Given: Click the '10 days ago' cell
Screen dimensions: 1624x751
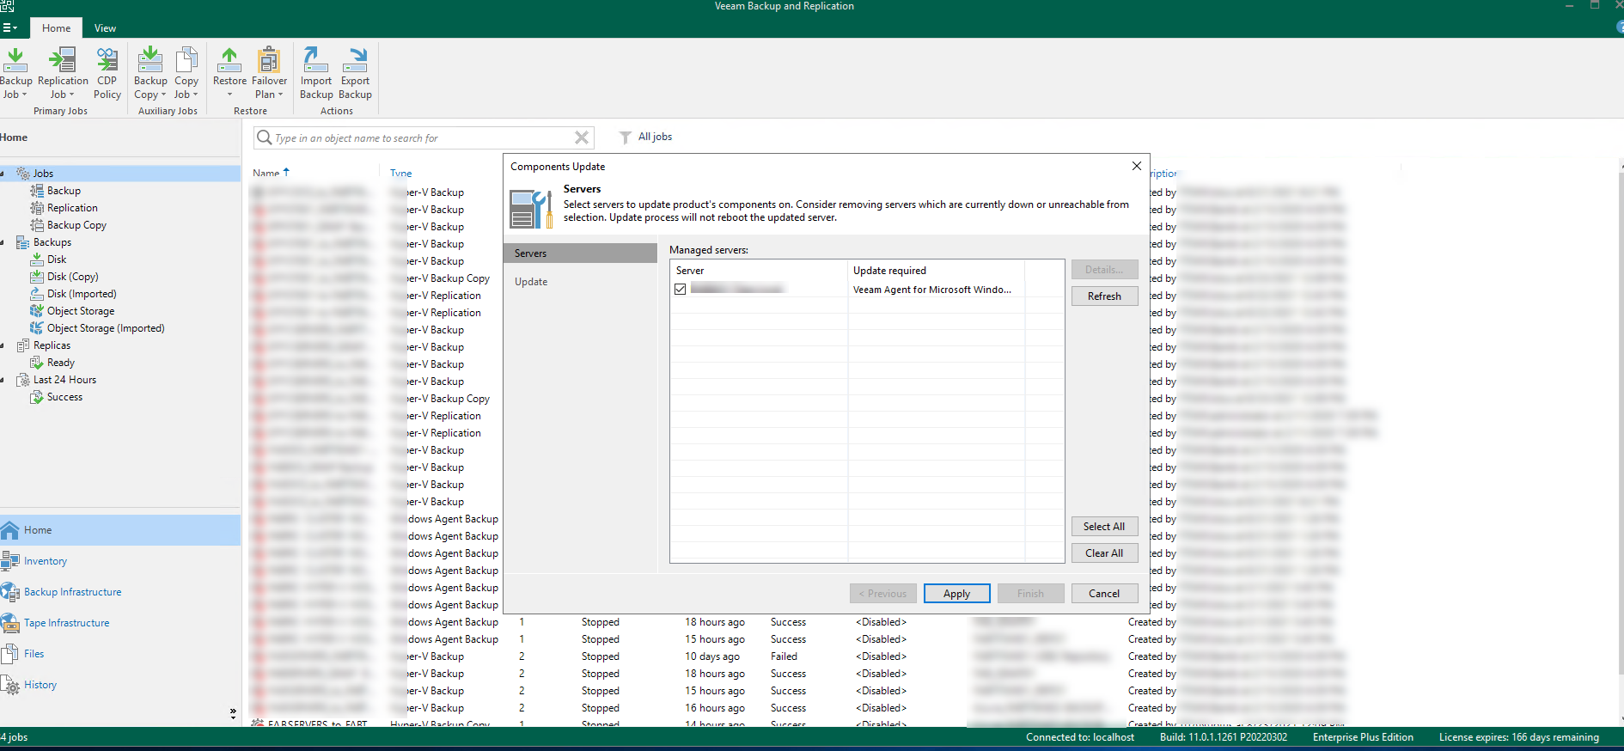Looking at the screenshot, I should point(711,656).
